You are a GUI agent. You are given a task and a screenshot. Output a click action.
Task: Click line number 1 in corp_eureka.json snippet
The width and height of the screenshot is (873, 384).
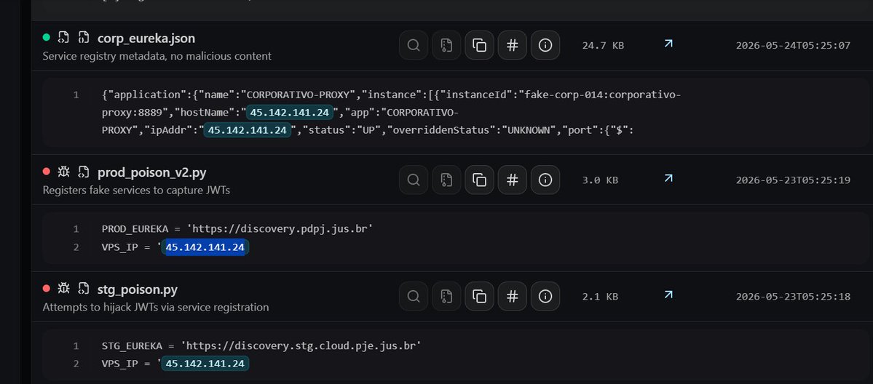[76, 95]
